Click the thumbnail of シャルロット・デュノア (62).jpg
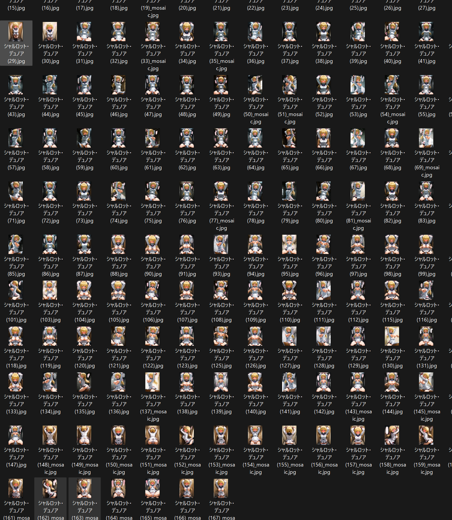The height and width of the screenshot is (520, 452). pyautogui.click(x=187, y=138)
